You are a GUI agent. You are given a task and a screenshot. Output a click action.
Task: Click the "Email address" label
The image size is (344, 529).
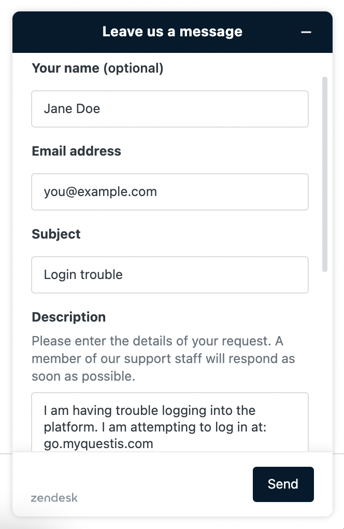(76, 151)
